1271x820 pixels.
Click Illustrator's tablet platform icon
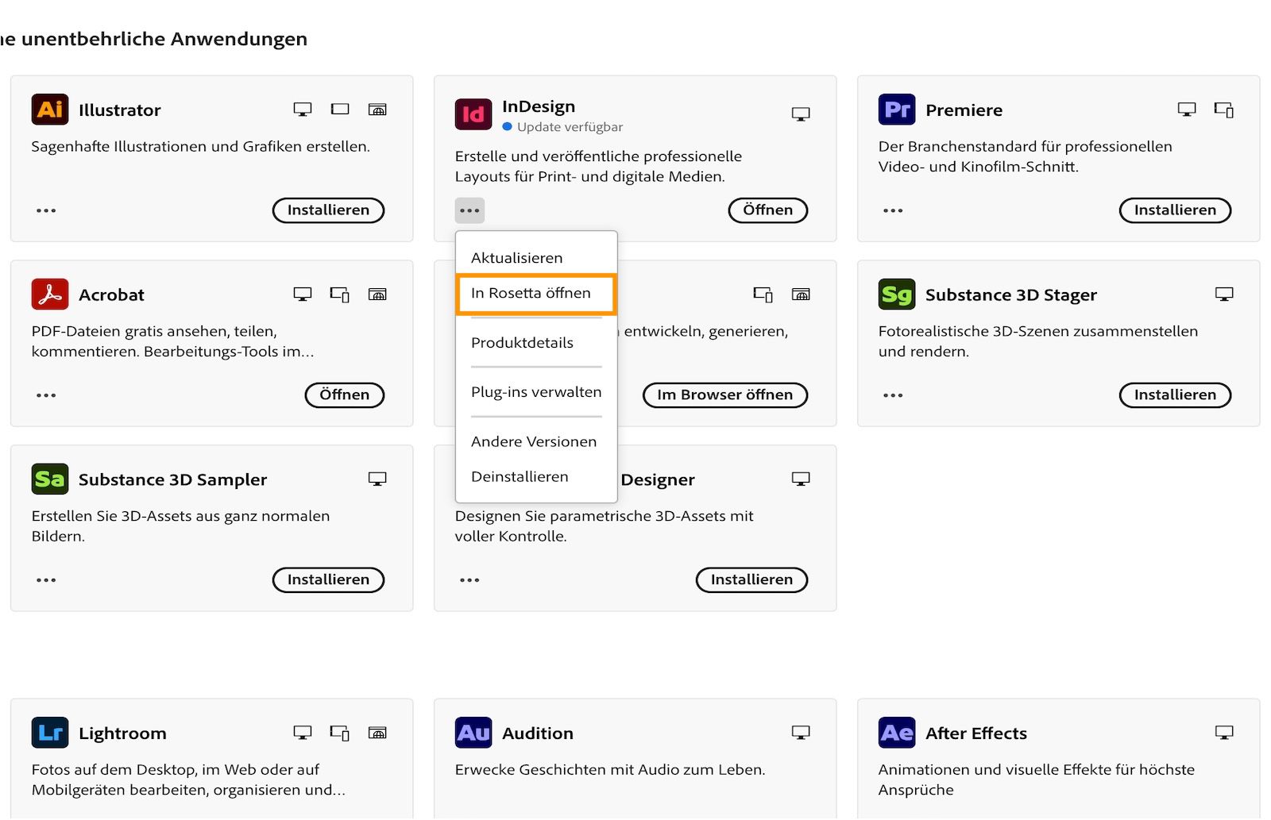tap(340, 110)
